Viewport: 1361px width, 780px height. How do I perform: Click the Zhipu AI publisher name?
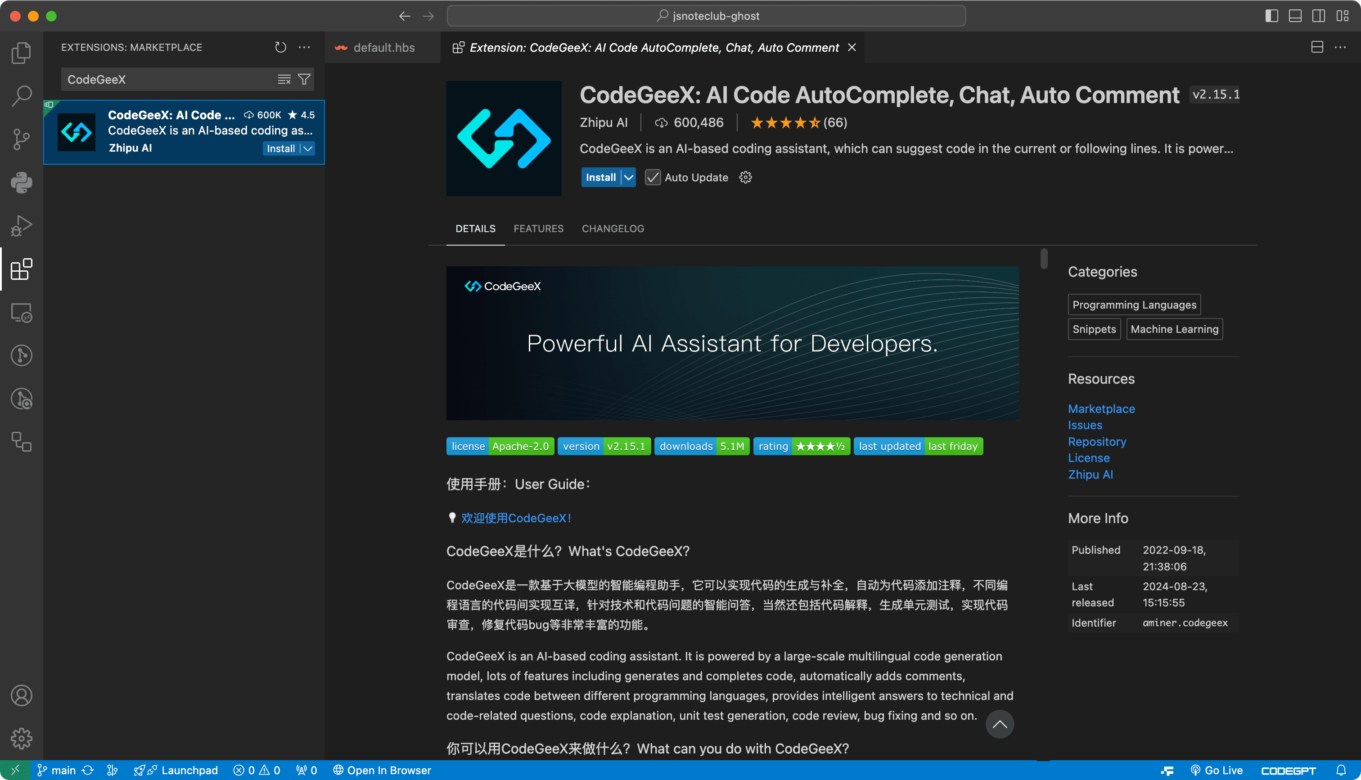604,123
